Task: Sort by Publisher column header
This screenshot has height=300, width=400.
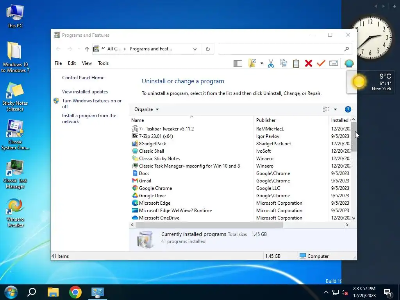Action: pos(291,120)
